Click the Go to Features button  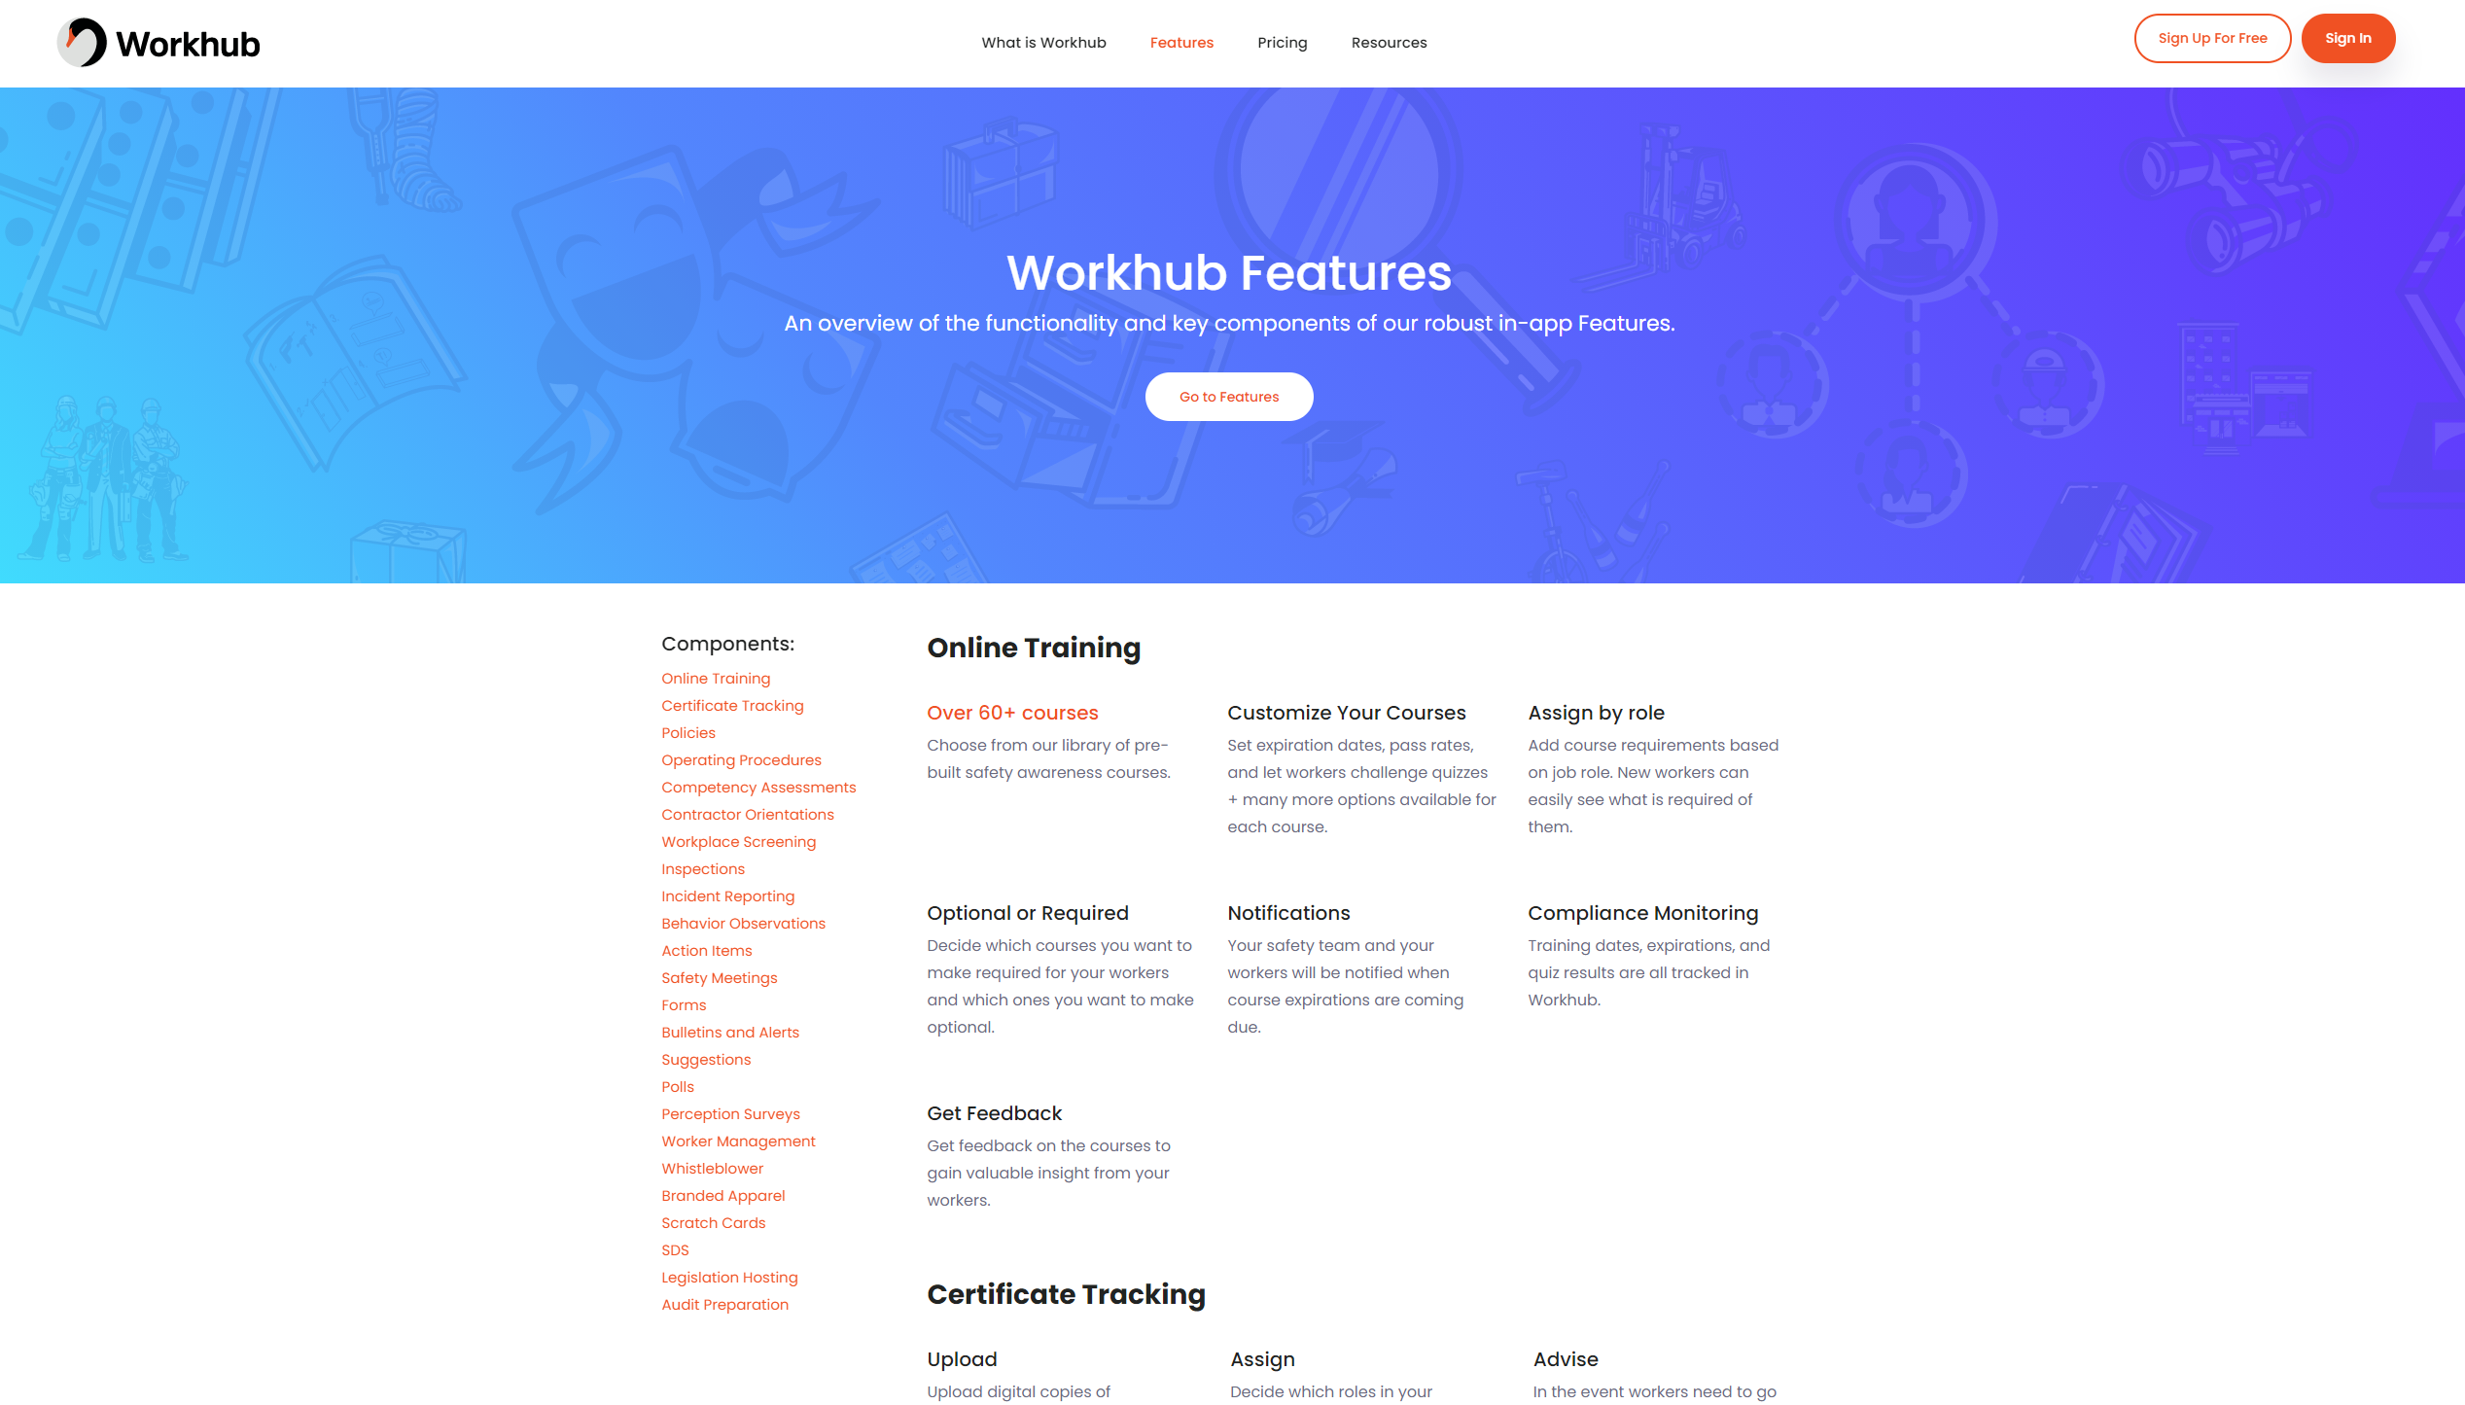click(1229, 396)
